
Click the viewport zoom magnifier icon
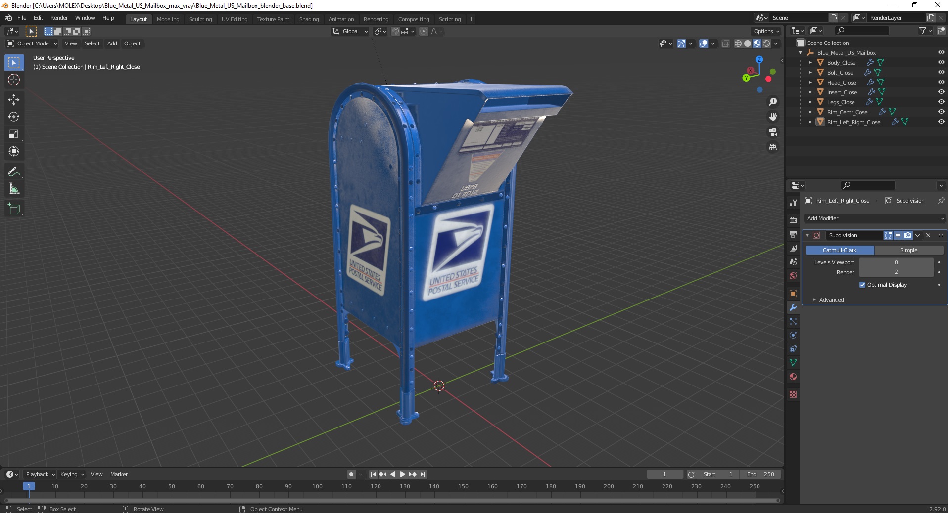point(772,102)
